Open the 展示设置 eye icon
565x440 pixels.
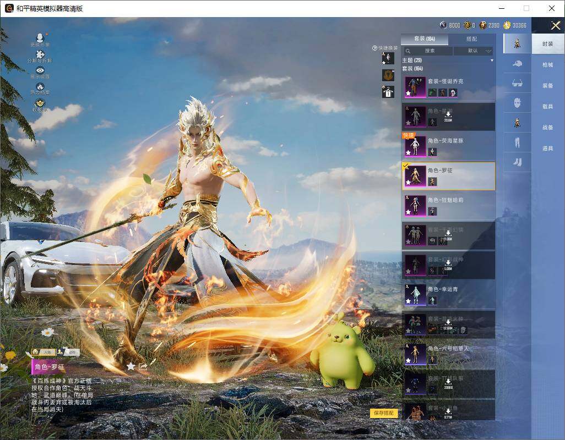[x=40, y=70]
